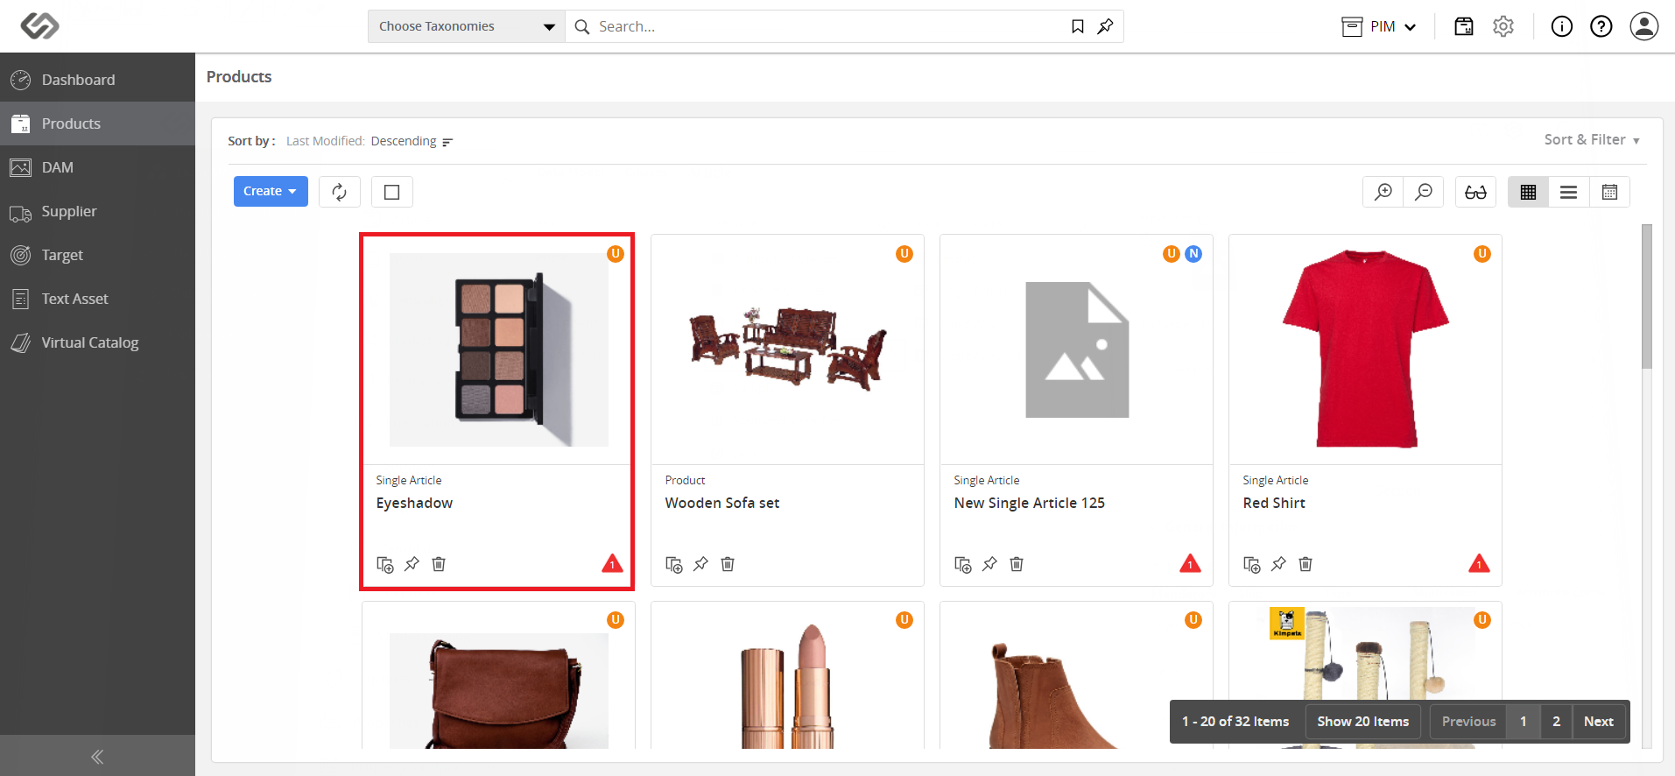Go to Next page of items
The width and height of the screenshot is (1675, 776).
(x=1598, y=722)
